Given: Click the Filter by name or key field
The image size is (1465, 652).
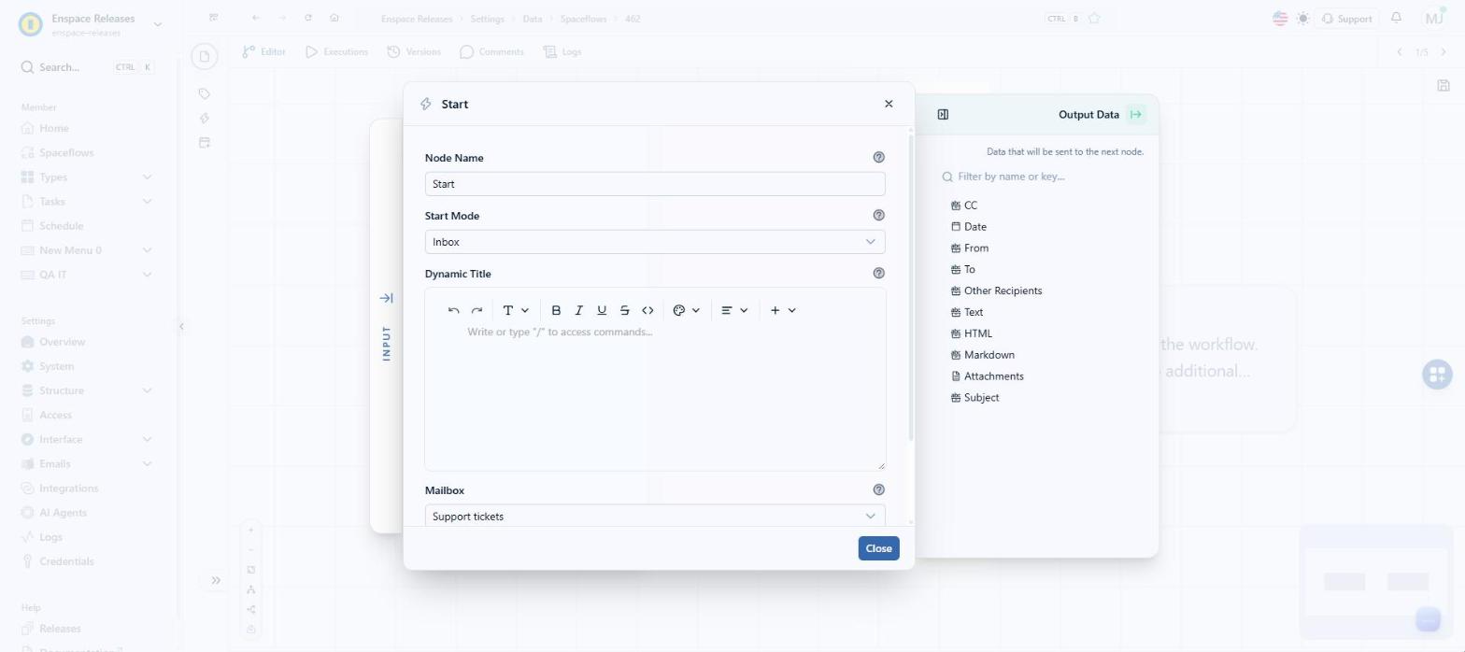Looking at the screenshot, I should point(1042,177).
